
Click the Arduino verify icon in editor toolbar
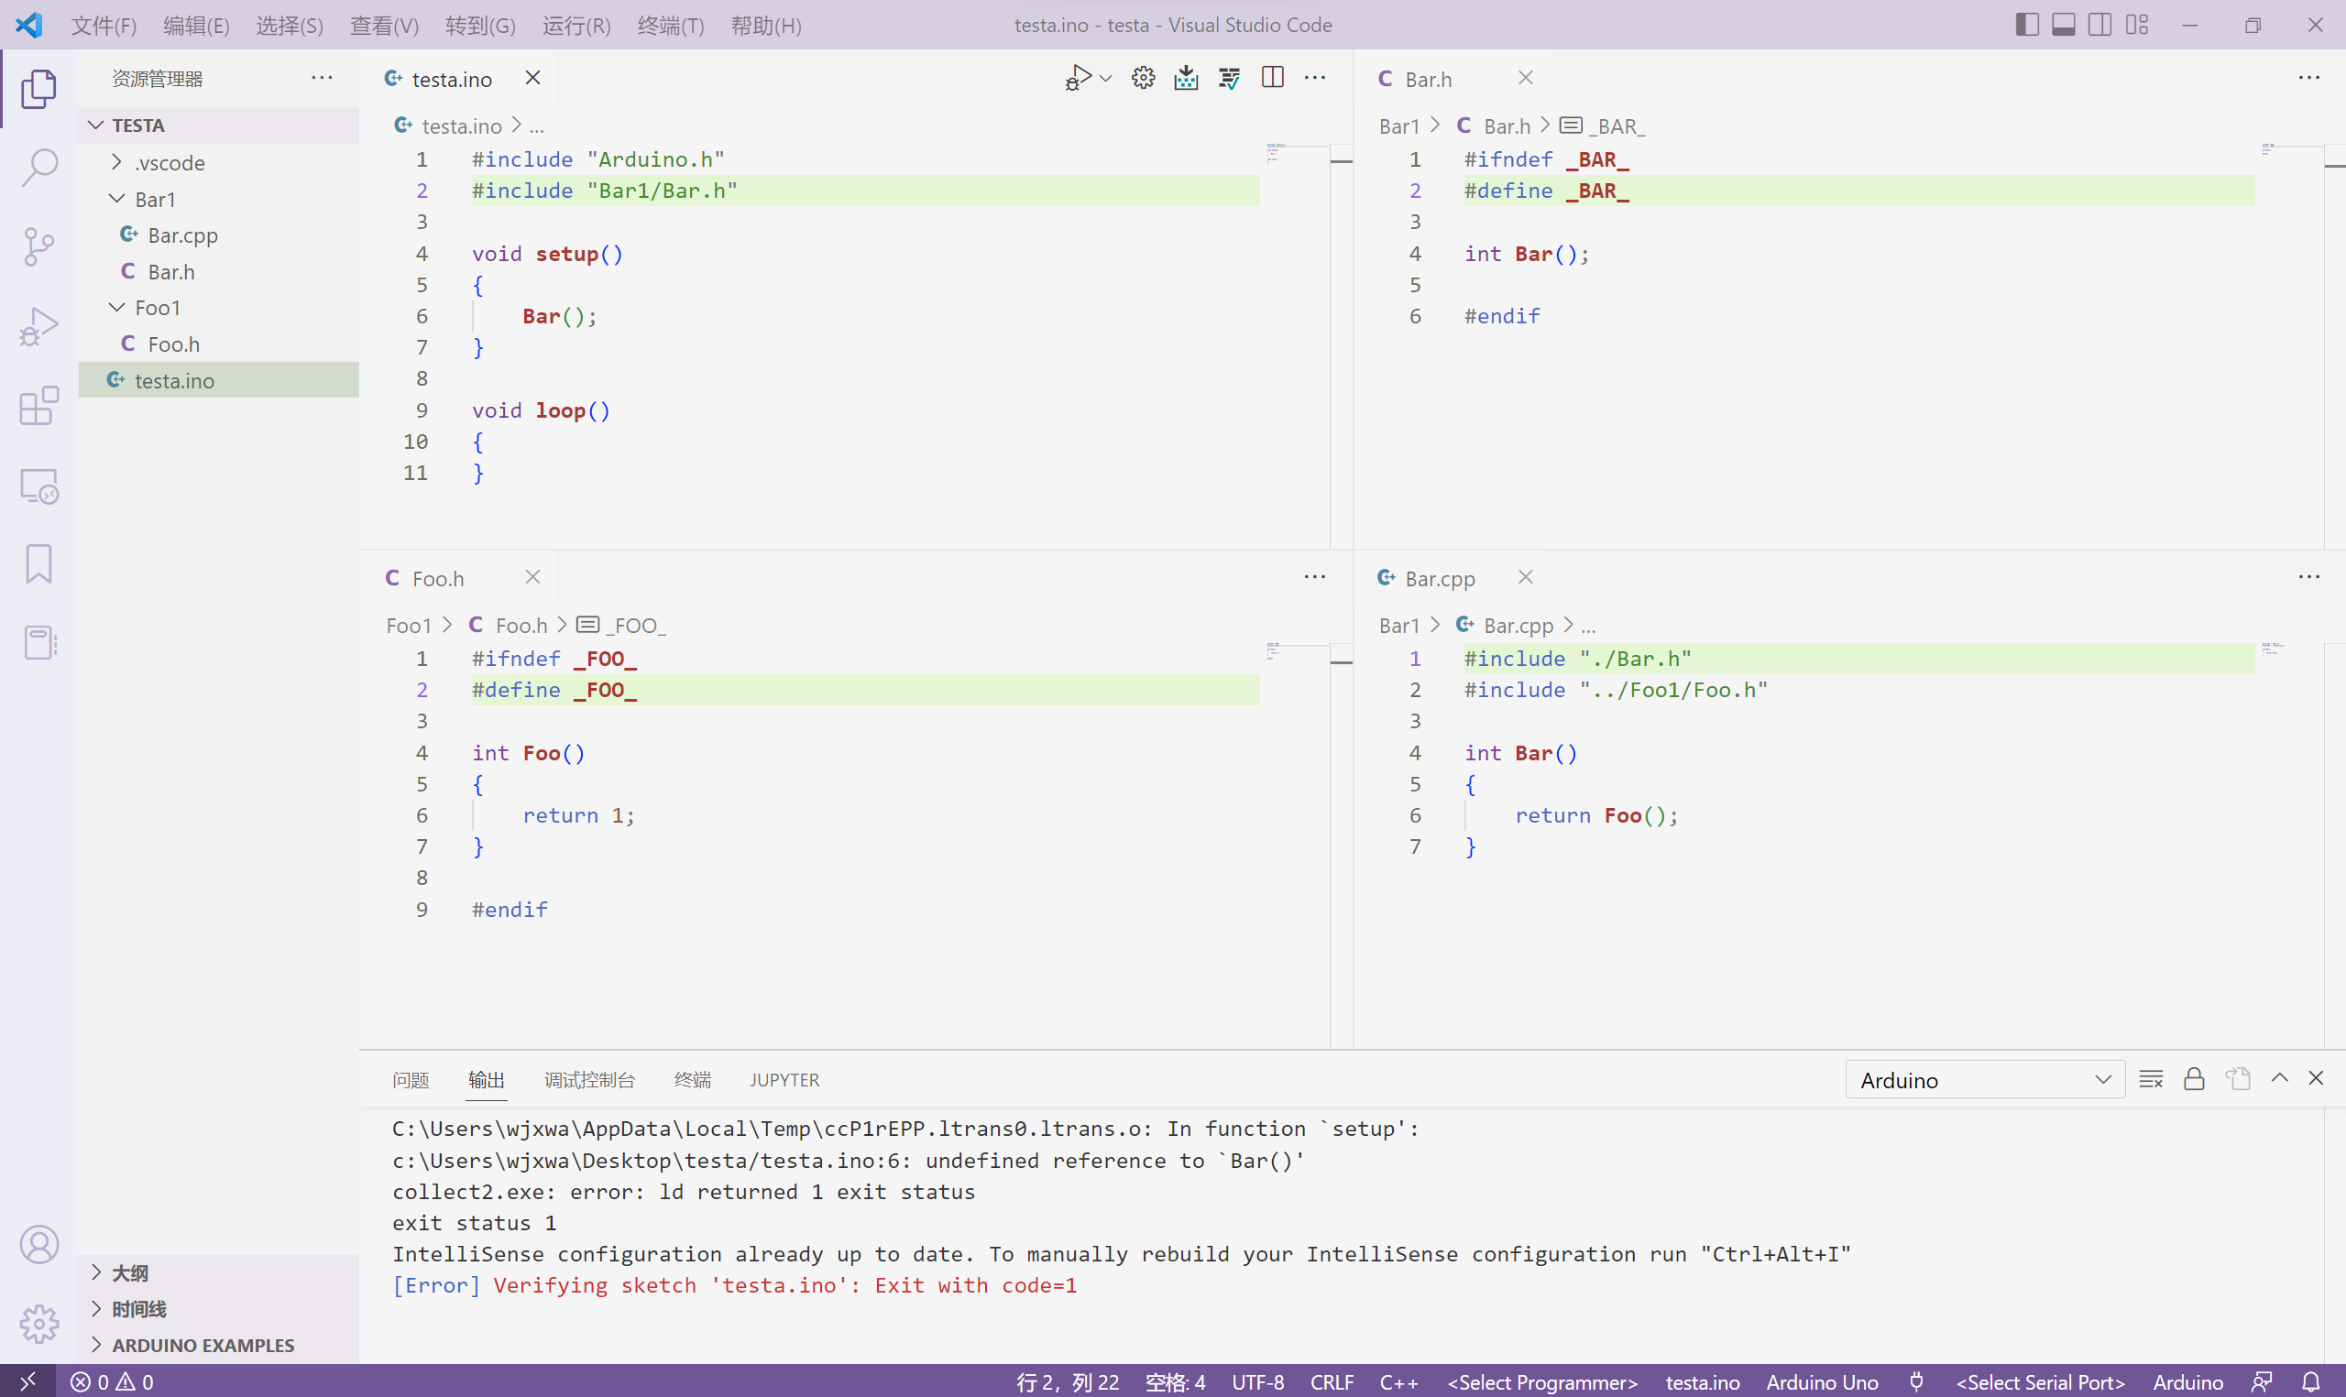coord(1230,78)
